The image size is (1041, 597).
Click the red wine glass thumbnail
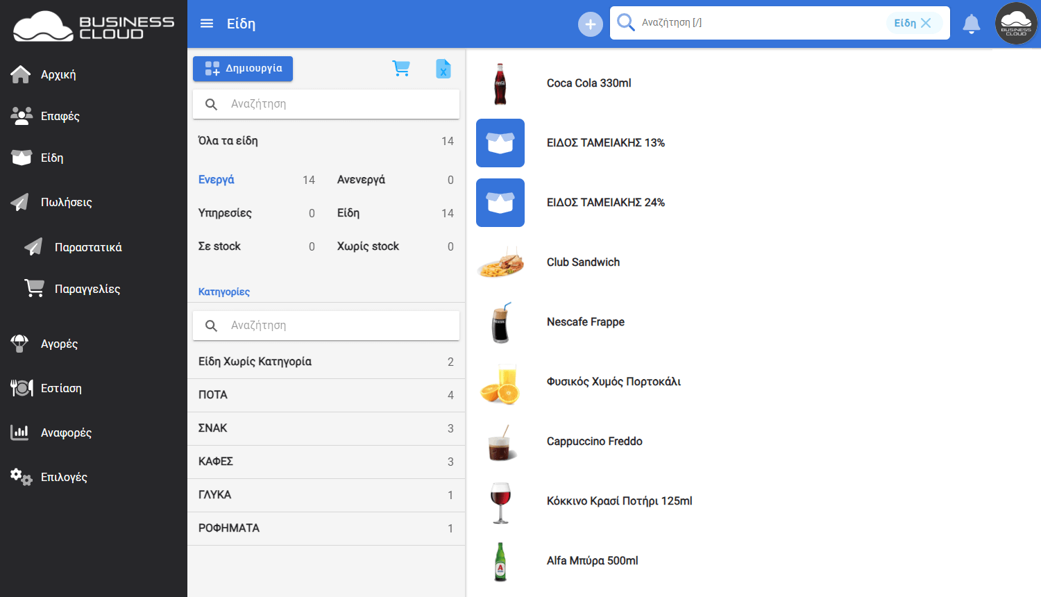tap(500, 503)
